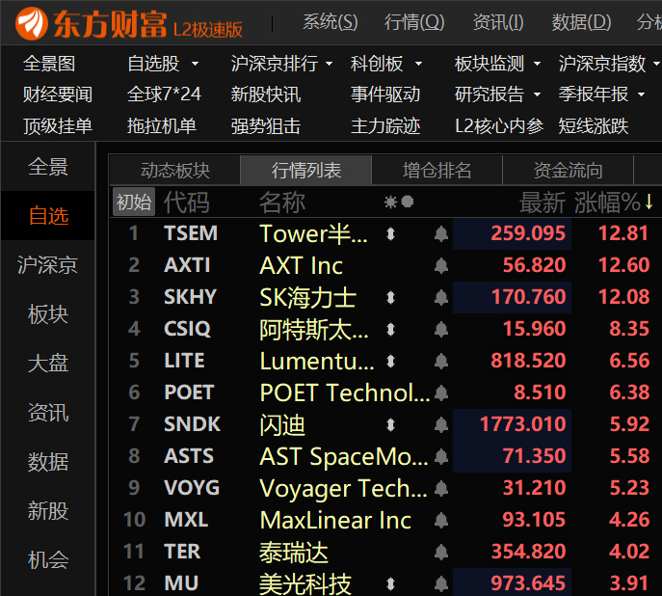Select 机会 in left sidebar
The height and width of the screenshot is (596, 662).
(48, 560)
